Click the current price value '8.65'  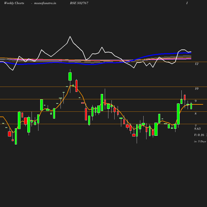click(x=197, y=129)
